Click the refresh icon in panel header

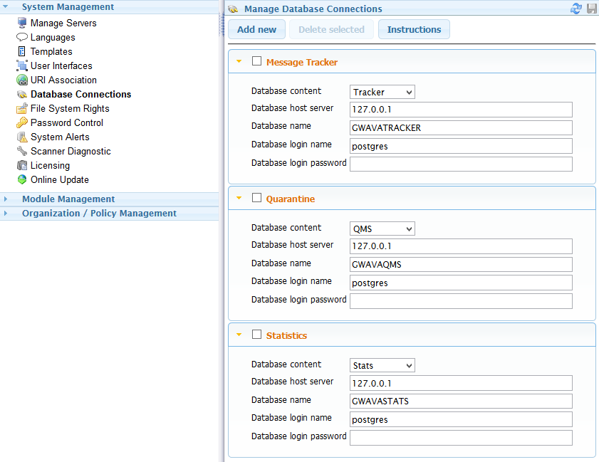coord(576,9)
